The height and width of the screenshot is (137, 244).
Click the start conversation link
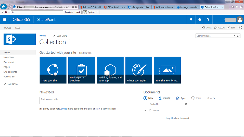point(98,109)
